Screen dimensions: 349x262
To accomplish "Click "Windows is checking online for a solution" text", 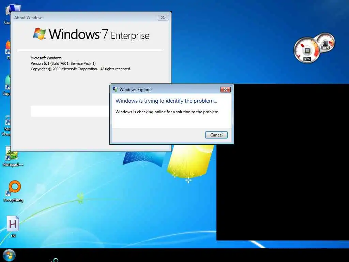I will pos(167,112).
